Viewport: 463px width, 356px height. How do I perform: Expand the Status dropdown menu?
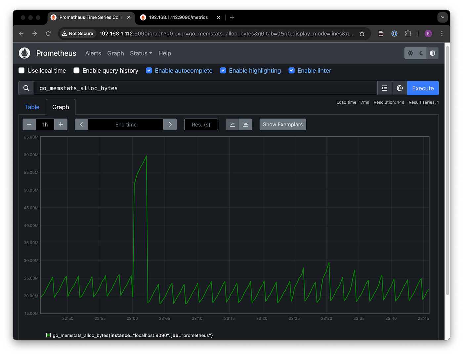(141, 53)
